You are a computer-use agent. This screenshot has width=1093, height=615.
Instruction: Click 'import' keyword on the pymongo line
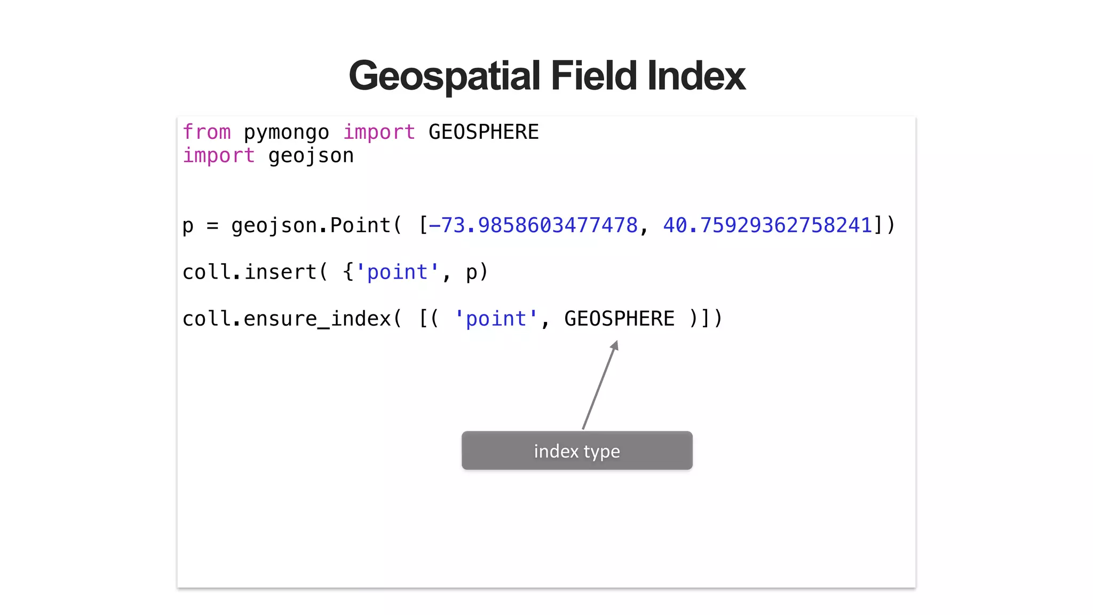379,132
